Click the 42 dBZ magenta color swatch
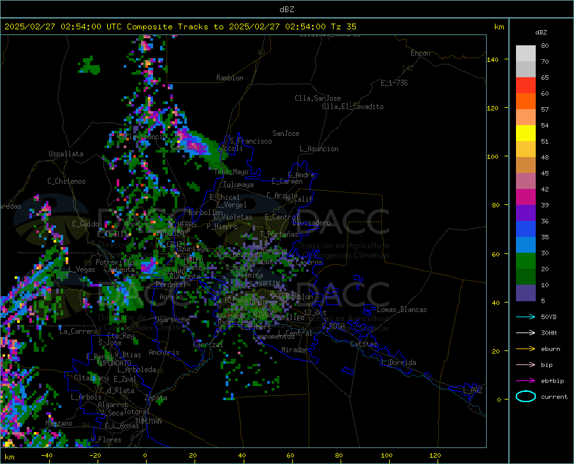Image resolution: width=574 pixels, height=464 pixels. (526, 197)
